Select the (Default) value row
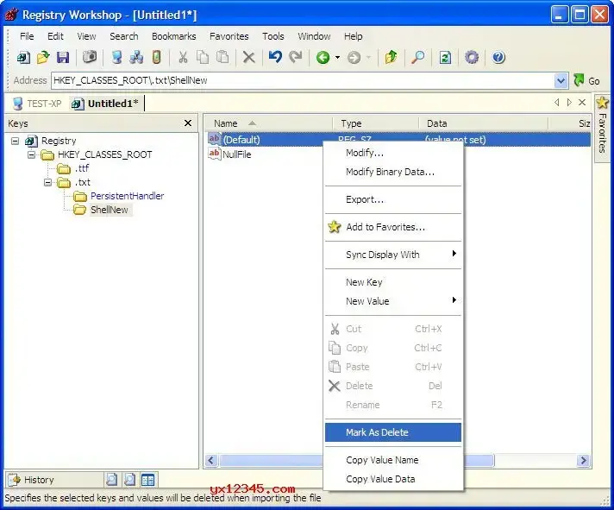This screenshot has width=614, height=510. (398, 140)
